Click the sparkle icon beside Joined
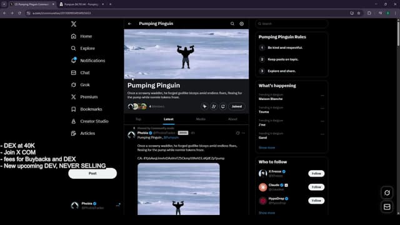Image resolution: width=400 pixels, height=225 pixels. point(204,106)
